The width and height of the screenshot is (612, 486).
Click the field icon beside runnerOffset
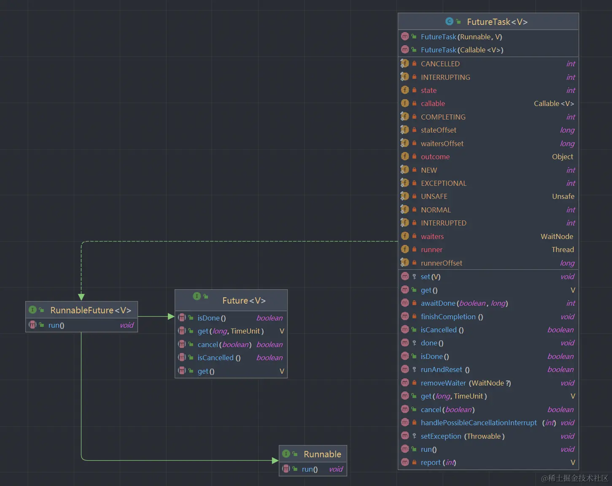(405, 263)
